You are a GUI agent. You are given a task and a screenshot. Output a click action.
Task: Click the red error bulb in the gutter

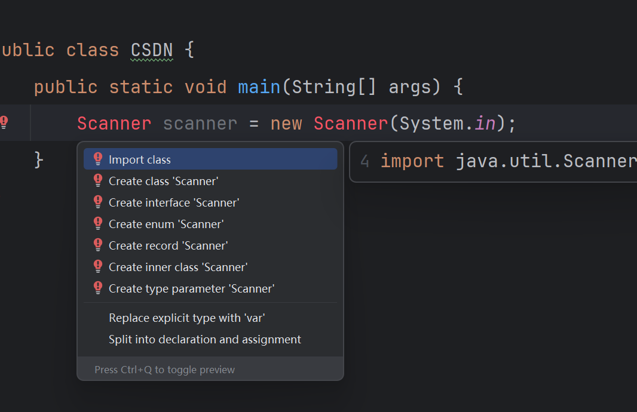4,122
